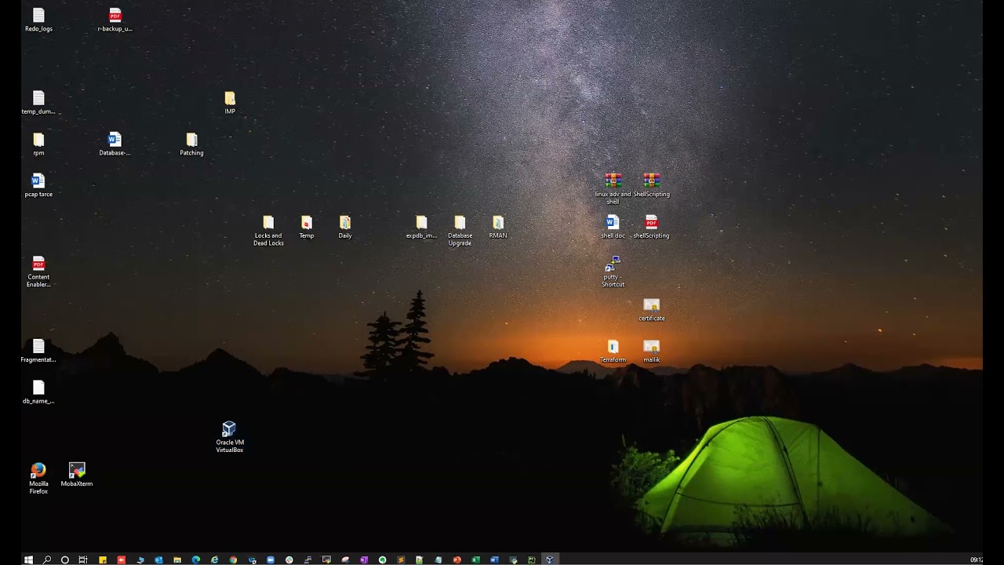Launch Microsoft Edge from taskbar
This screenshot has height=565, width=1004.
(x=196, y=560)
